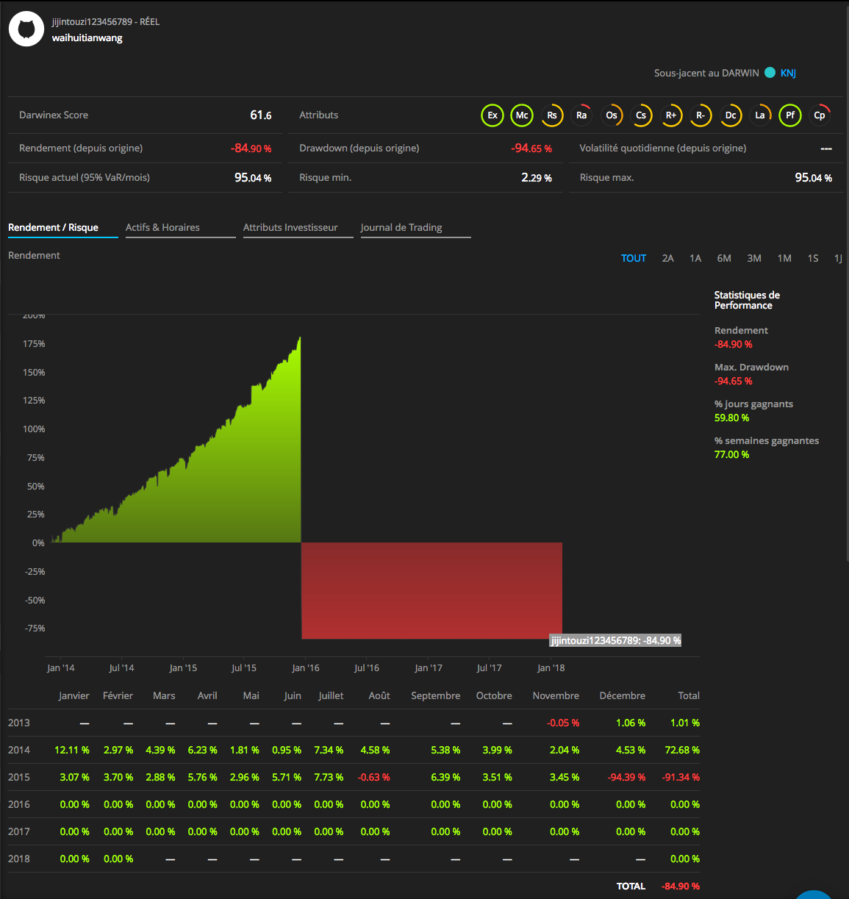849x899 pixels.
Task: Click the Risque max. value 95.04 %
Action: click(814, 178)
